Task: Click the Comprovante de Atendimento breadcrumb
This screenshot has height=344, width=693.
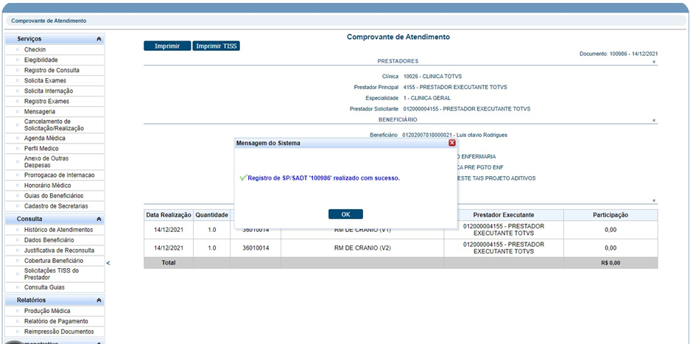Action: pyautogui.click(x=49, y=21)
